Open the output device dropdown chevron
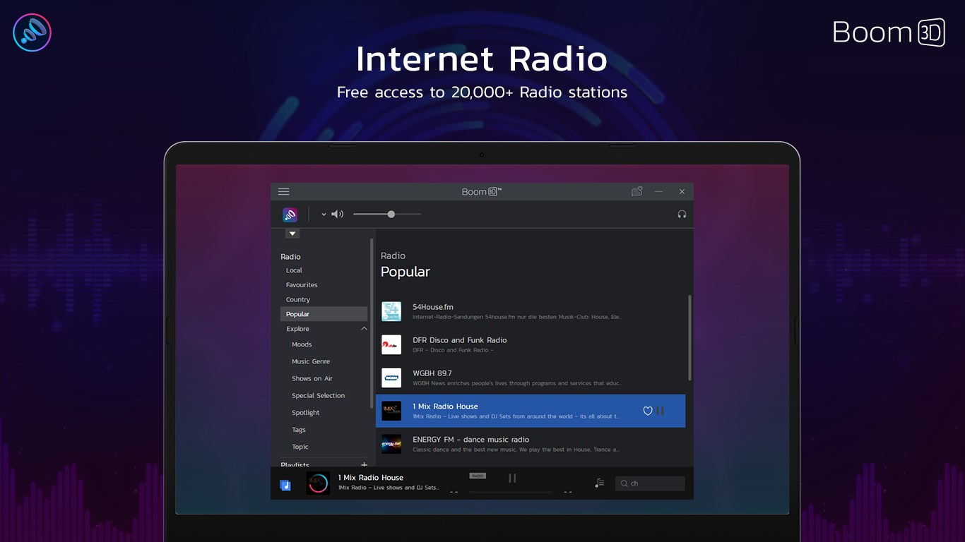965x542 pixels. [x=324, y=214]
